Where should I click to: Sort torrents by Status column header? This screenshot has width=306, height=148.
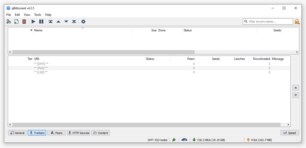pyautogui.click(x=220, y=30)
